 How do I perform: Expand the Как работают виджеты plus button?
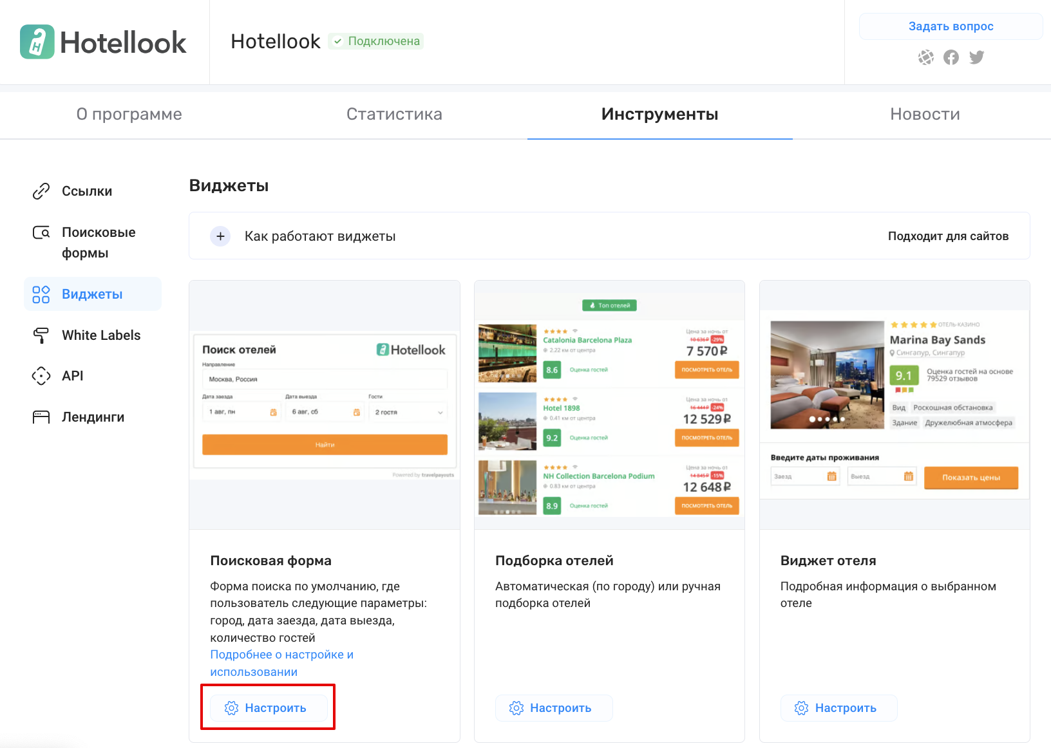pyautogui.click(x=220, y=236)
